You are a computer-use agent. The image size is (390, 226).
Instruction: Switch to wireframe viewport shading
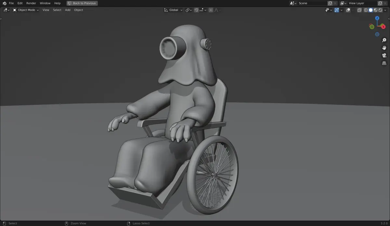pos(366,10)
